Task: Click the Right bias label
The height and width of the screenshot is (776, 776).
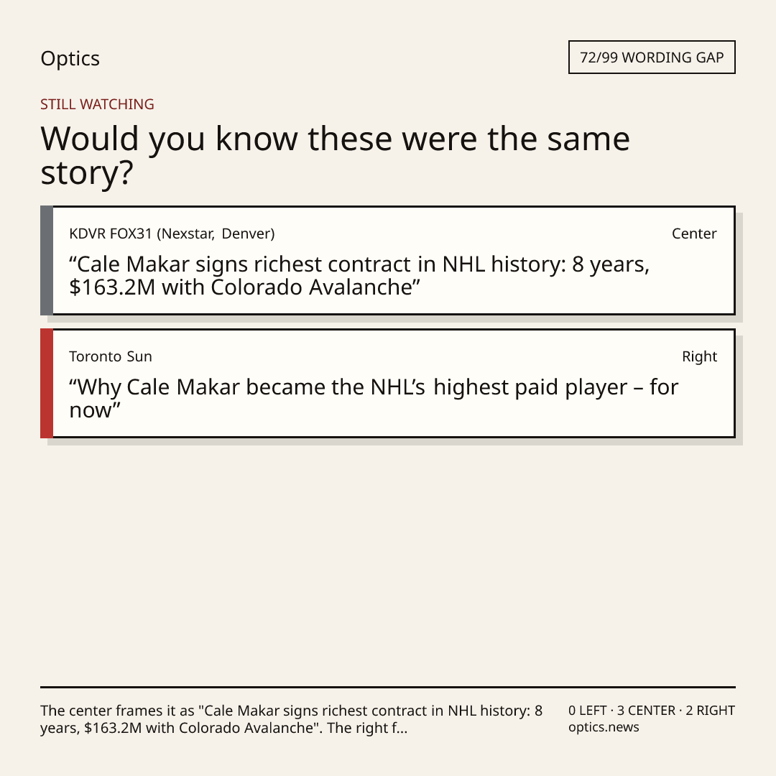Action: pos(699,356)
